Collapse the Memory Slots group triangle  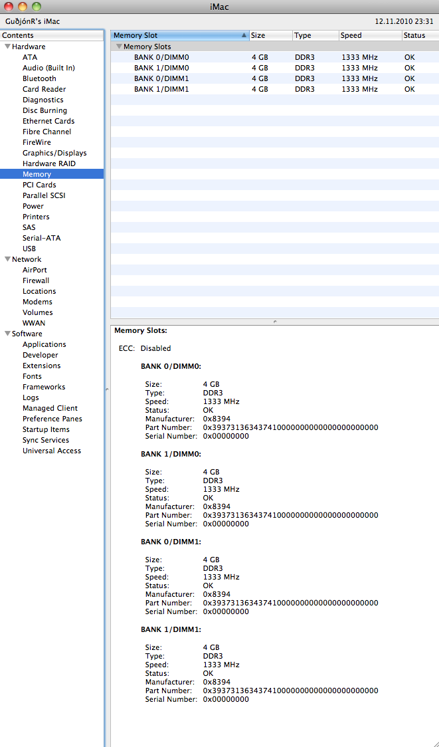pos(119,47)
